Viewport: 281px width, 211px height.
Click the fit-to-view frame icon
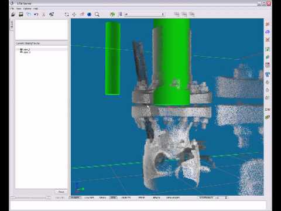pyautogui.click(x=67, y=14)
